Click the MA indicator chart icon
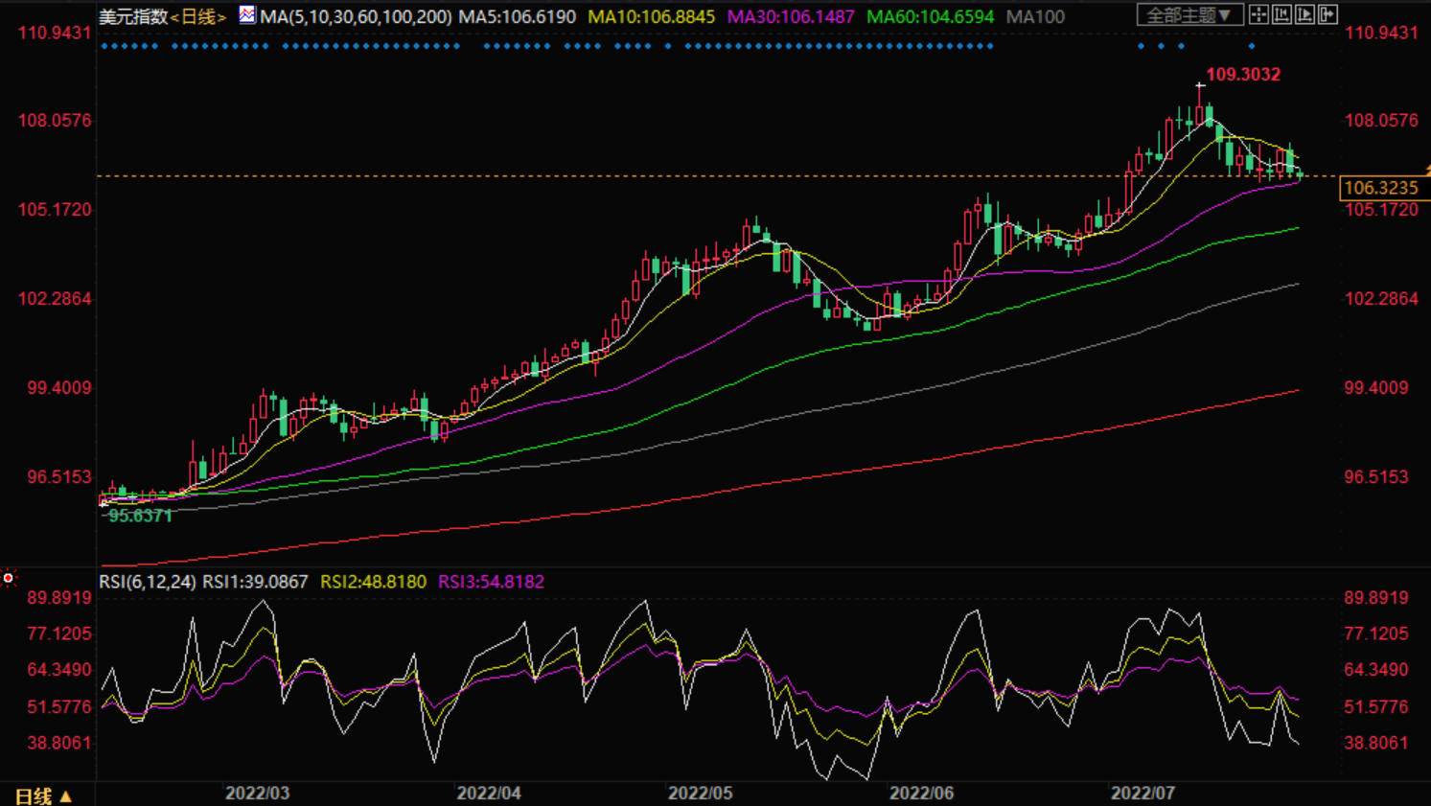Viewport: 1431px width, 806px height. click(247, 15)
